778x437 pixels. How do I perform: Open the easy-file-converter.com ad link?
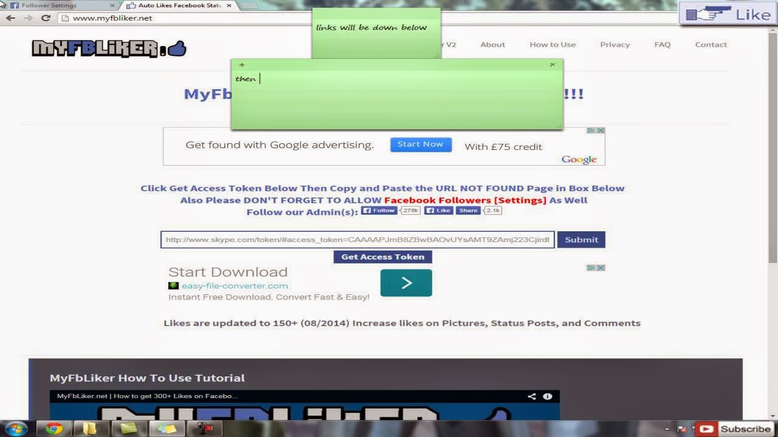pos(235,286)
